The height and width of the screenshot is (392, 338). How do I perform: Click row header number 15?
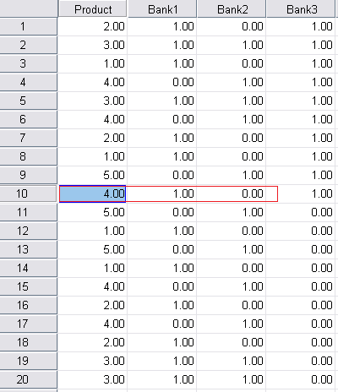click(x=28, y=286)
